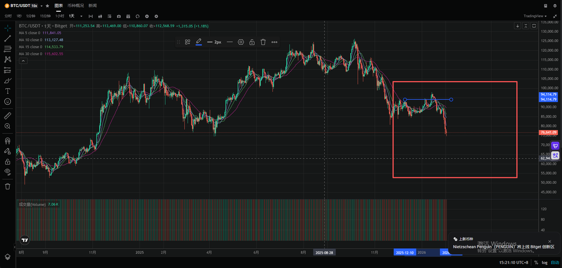Screen dimensions: 562x268
Task: Collapse the indicator legend with chevron
Action: (23, 61)
